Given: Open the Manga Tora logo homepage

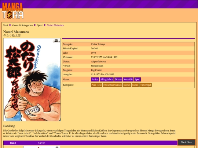Looking at the screenshot, I should (12, 11).
